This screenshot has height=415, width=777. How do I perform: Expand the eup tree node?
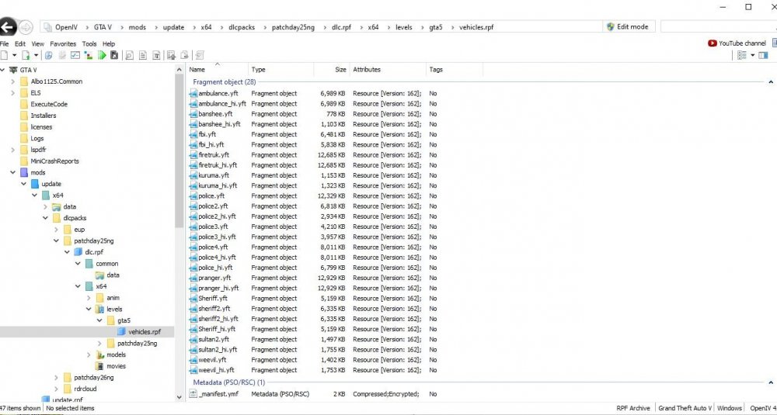[57, 230]
